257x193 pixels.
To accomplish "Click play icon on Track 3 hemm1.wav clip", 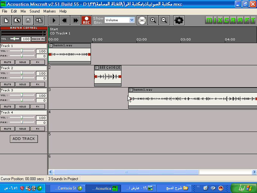I will pos(131,90).
